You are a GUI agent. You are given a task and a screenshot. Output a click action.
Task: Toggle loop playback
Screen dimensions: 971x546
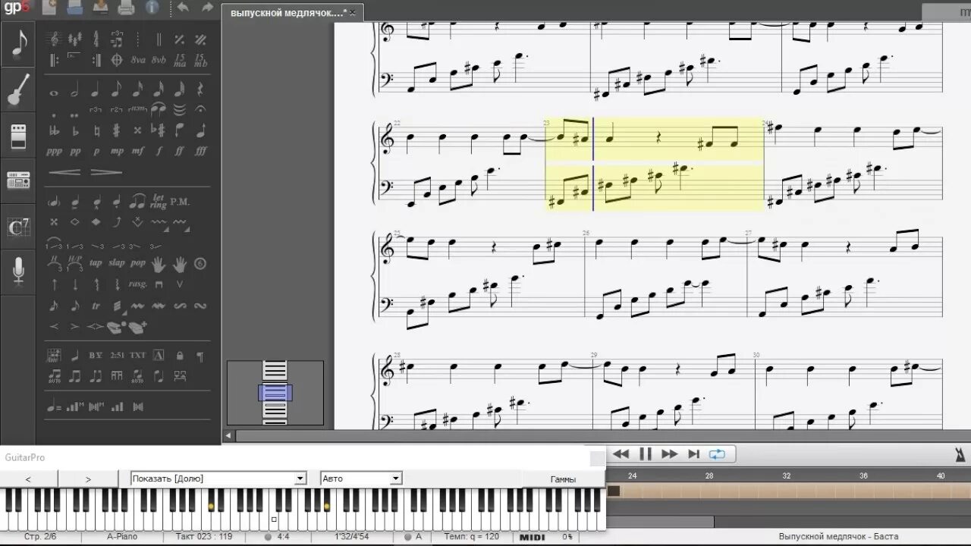click(x=717, y=454)
